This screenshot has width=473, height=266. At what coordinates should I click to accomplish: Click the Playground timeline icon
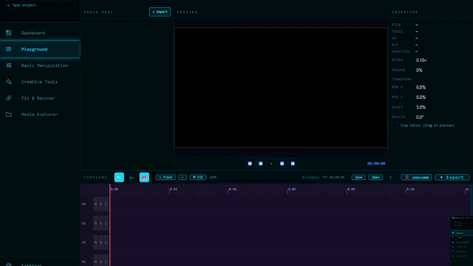(9, 49)
